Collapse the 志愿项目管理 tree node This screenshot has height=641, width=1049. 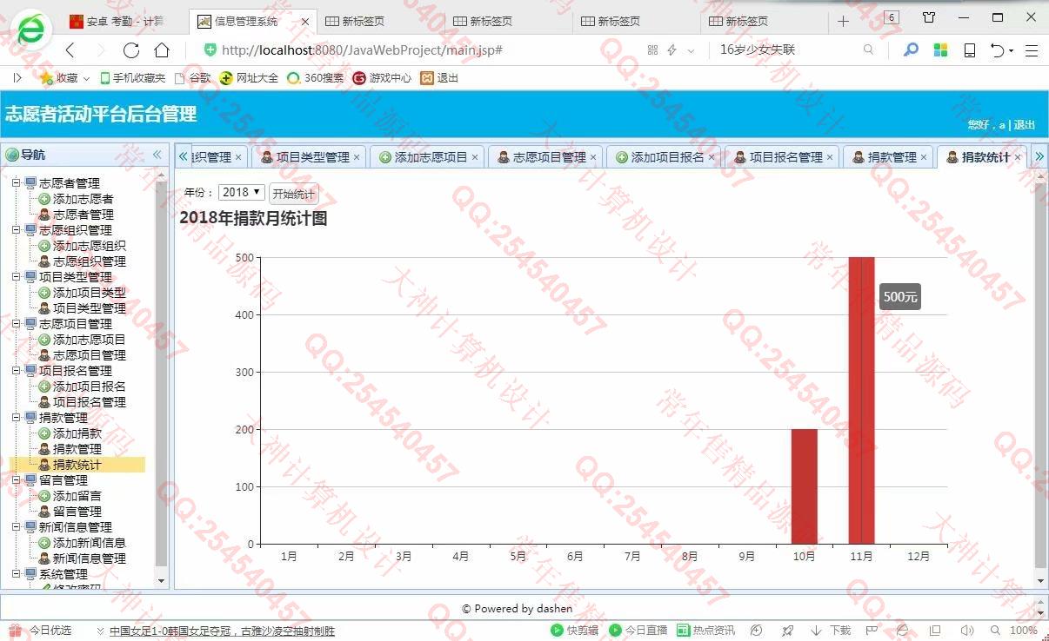[16, 324]
